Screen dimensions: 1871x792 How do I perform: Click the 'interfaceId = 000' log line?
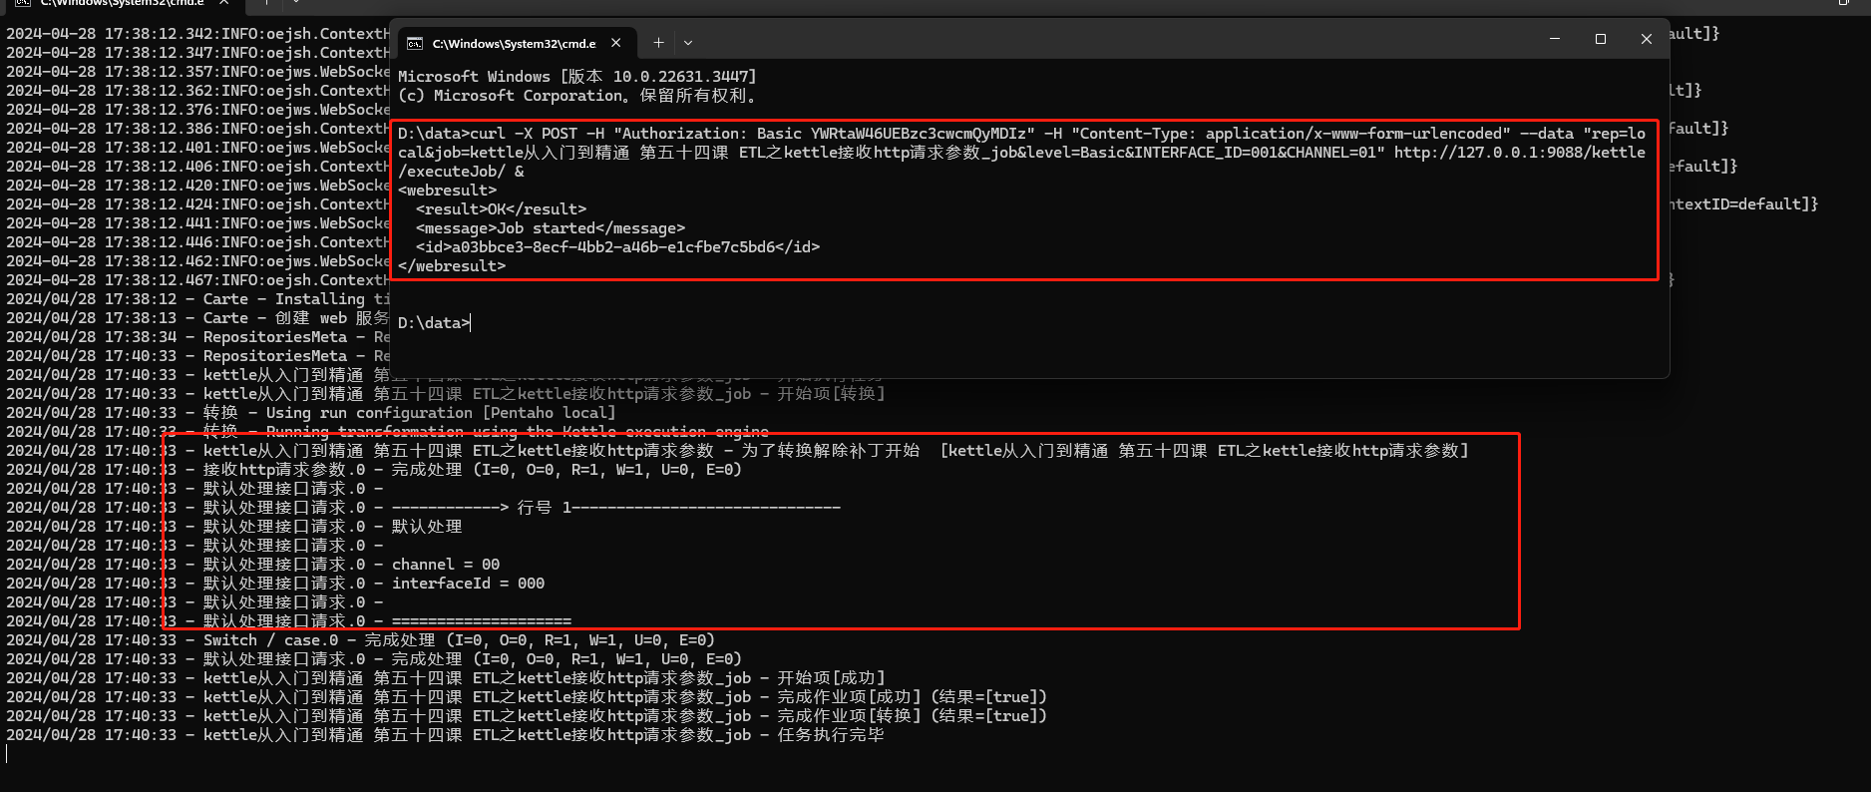point(275,584)
